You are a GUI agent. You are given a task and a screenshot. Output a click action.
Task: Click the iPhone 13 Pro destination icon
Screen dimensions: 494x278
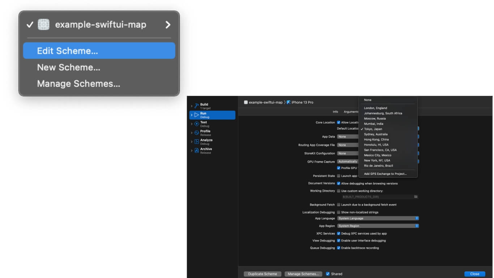(289, 102)
